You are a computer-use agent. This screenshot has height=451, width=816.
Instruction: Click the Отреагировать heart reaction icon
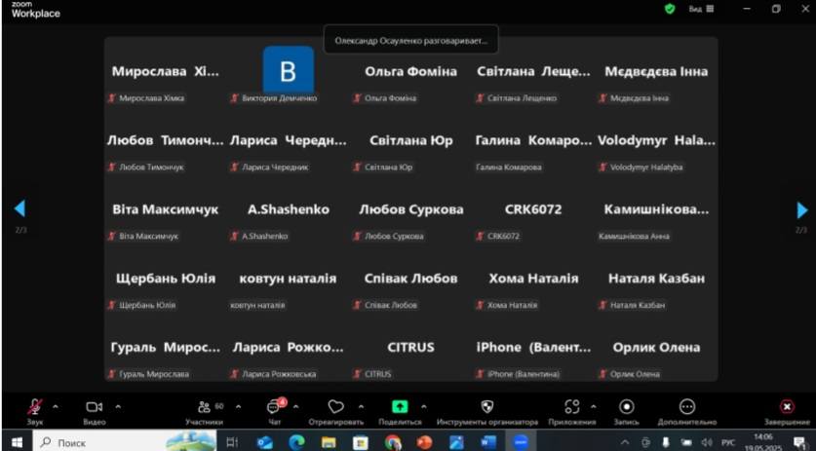coord(335,407)
